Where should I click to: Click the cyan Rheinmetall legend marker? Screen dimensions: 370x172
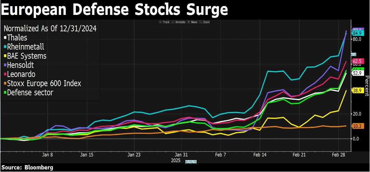(5, 47)
